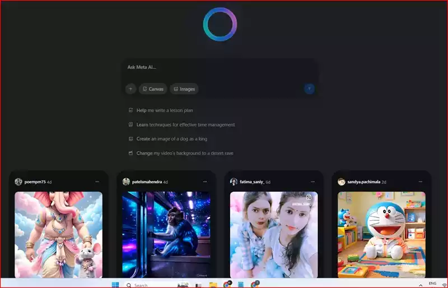The height and width of the screenshot is (288, 448).
Task: Click the plus attach button in prompt box
Action: tap(130, 89)
